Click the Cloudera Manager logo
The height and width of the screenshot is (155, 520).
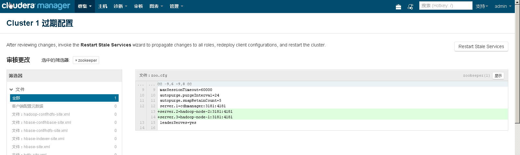(x=36, y=6)
